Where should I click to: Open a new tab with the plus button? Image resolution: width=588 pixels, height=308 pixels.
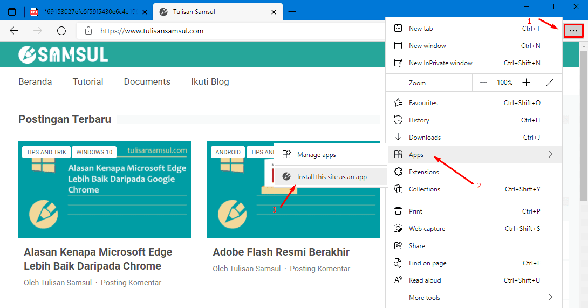coord(292,12)
